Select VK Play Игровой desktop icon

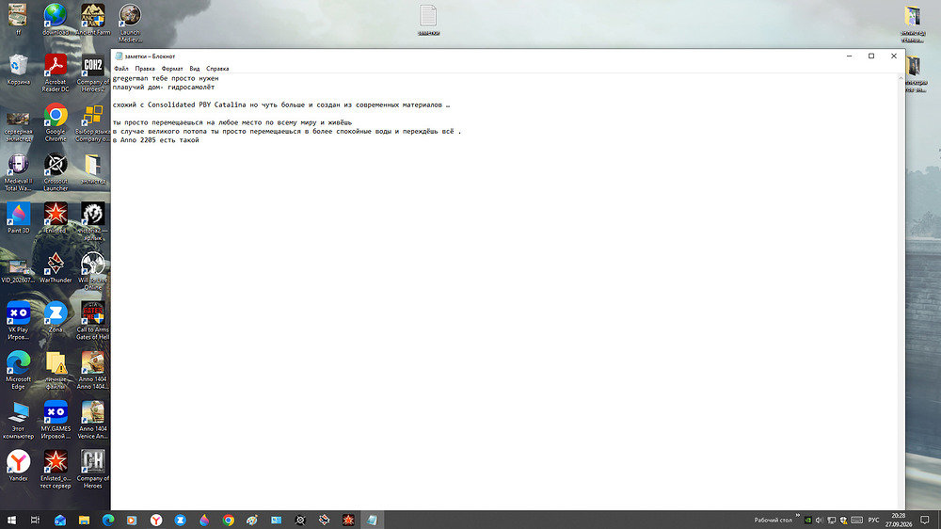click(x=18, y=321)
